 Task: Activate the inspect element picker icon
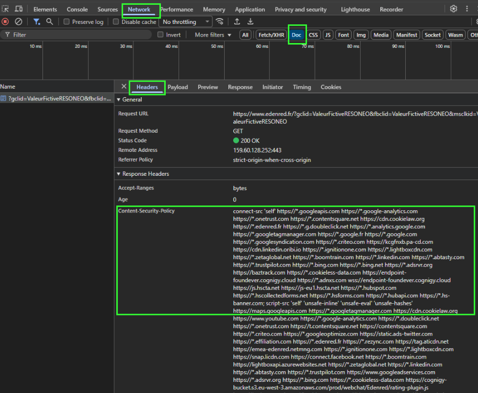[5, 9]
